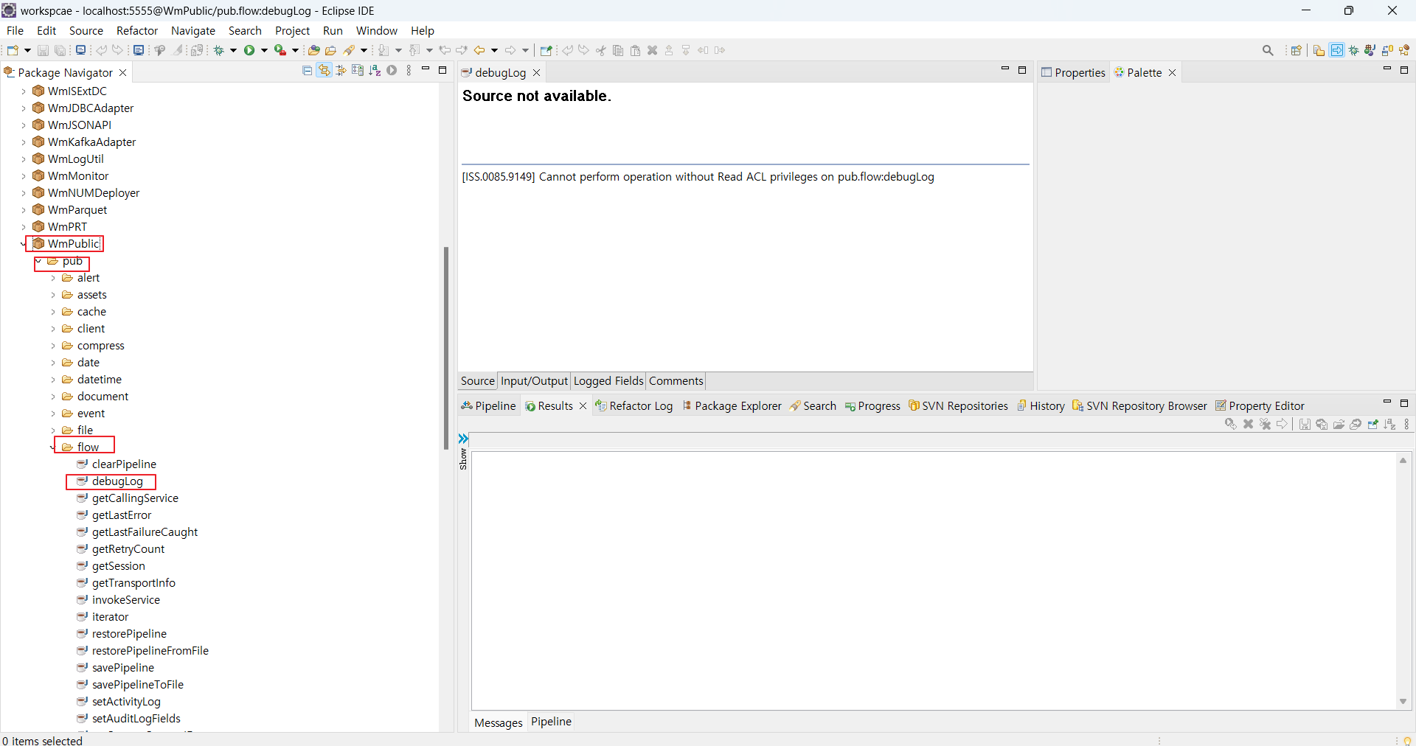Viewport: 1416px width, 746px height.
Task: Open the Debug dropdown arrow
Action: 233,50
